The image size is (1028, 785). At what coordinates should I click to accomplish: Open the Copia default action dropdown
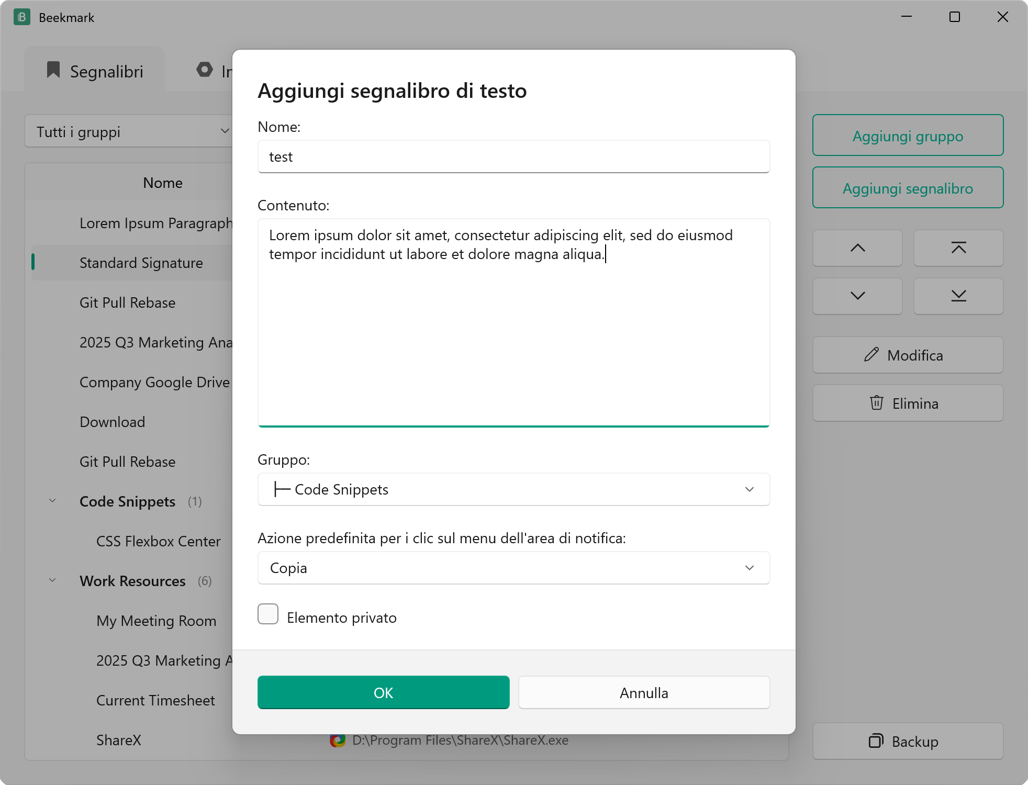tap(513, 568)
